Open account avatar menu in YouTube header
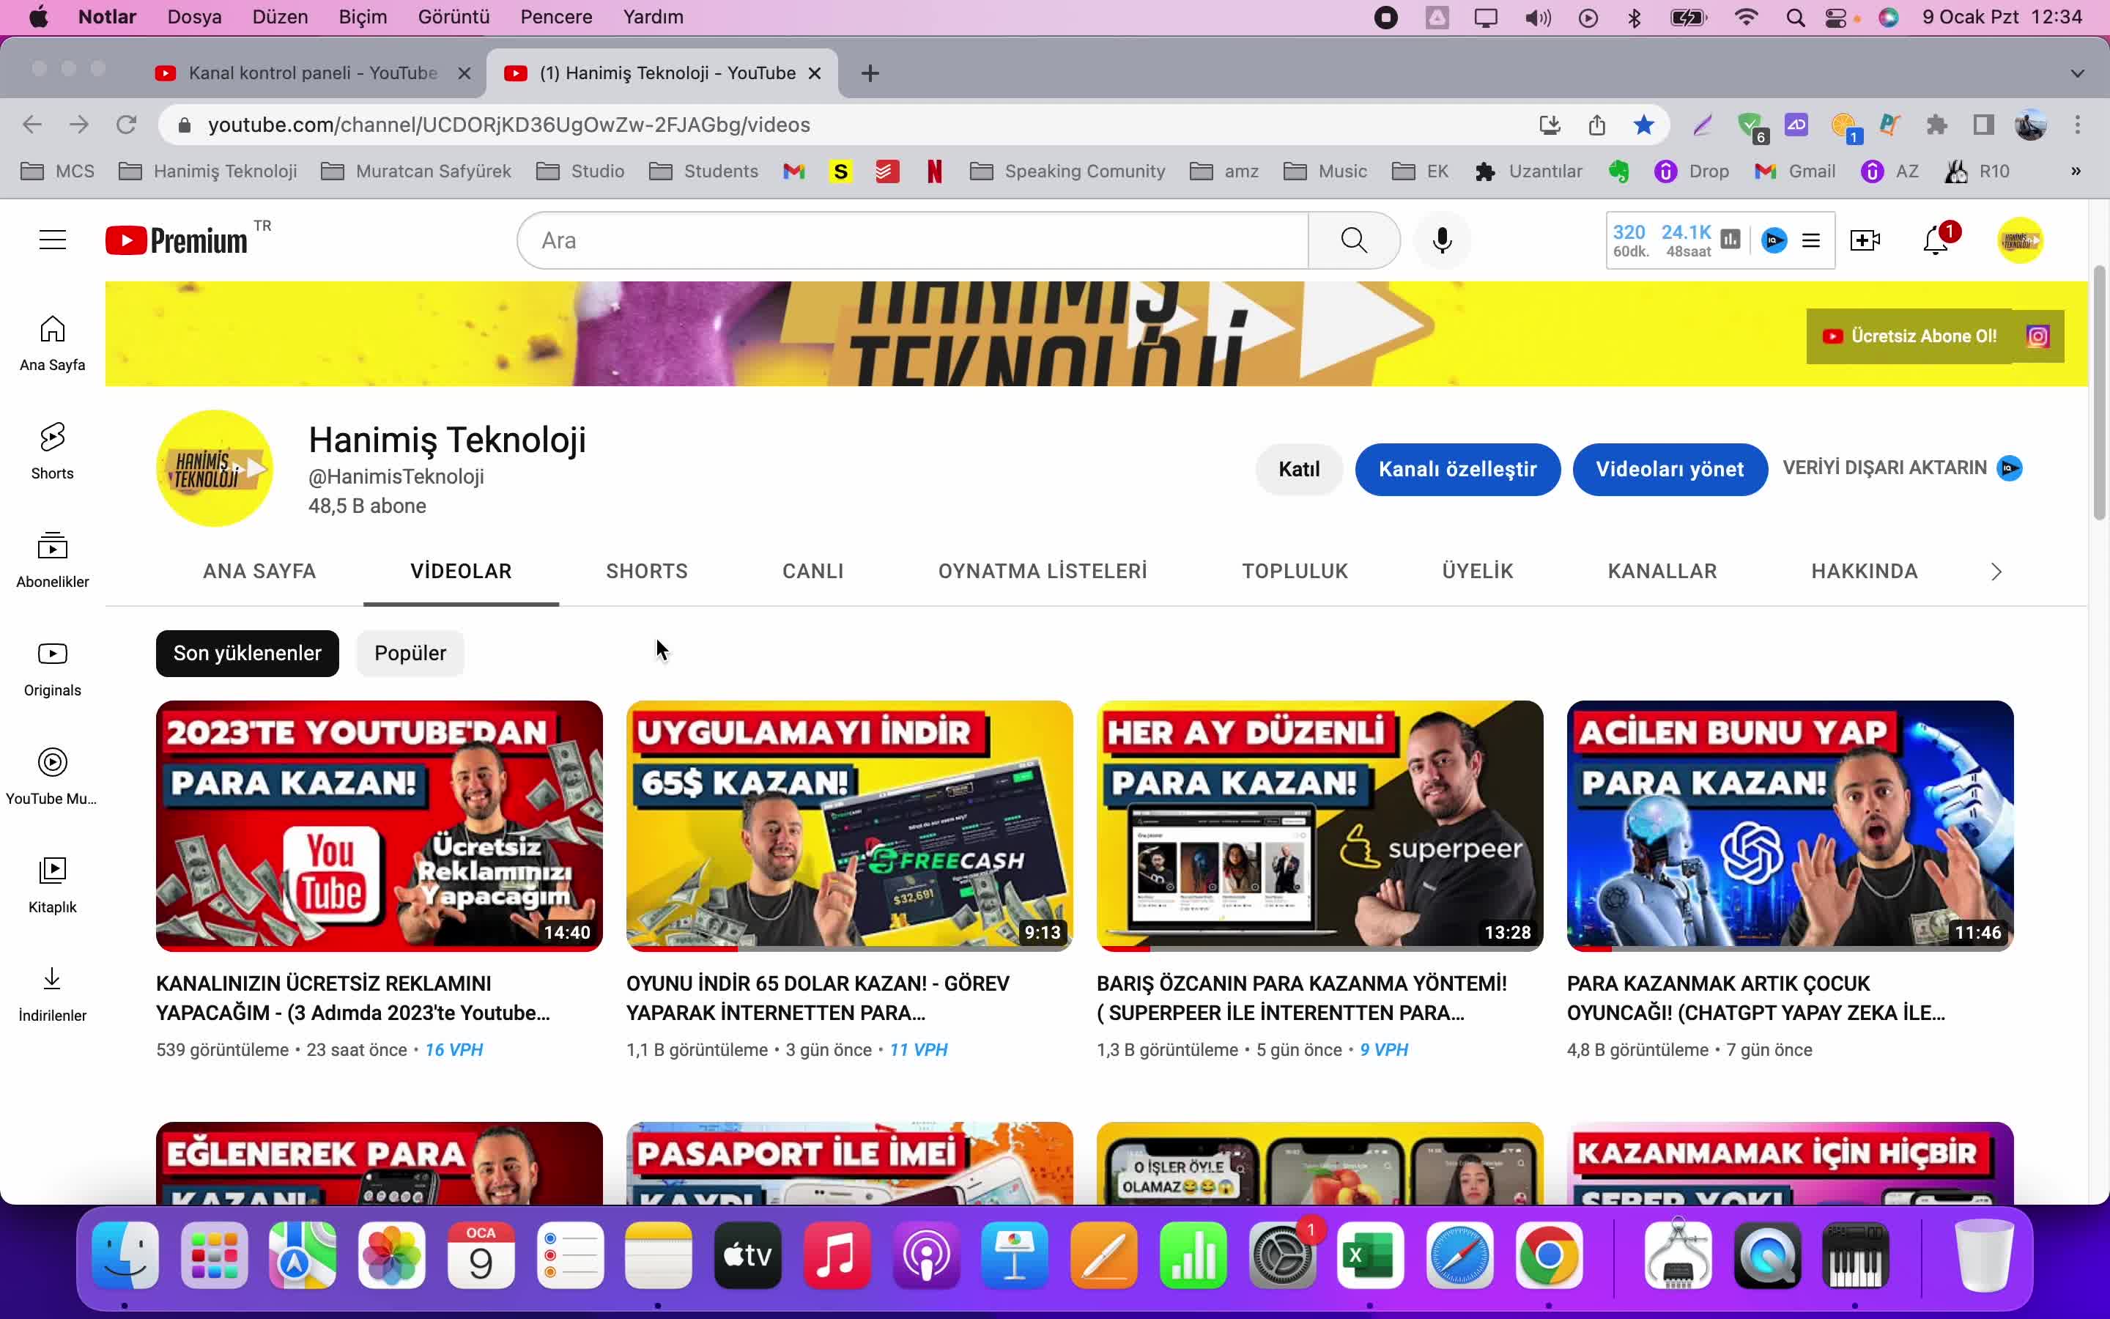 point(2020,240)
